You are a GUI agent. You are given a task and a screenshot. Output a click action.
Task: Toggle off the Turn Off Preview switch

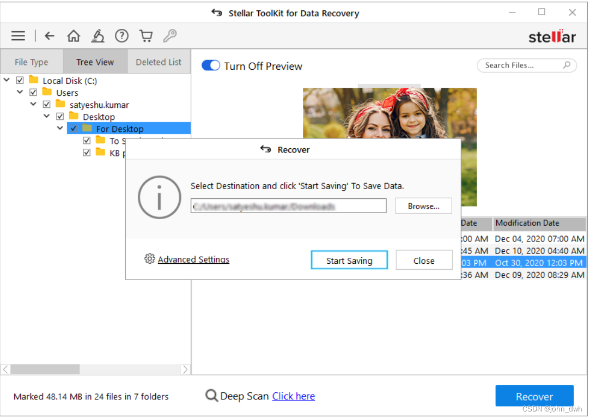[x=211, y=65]
